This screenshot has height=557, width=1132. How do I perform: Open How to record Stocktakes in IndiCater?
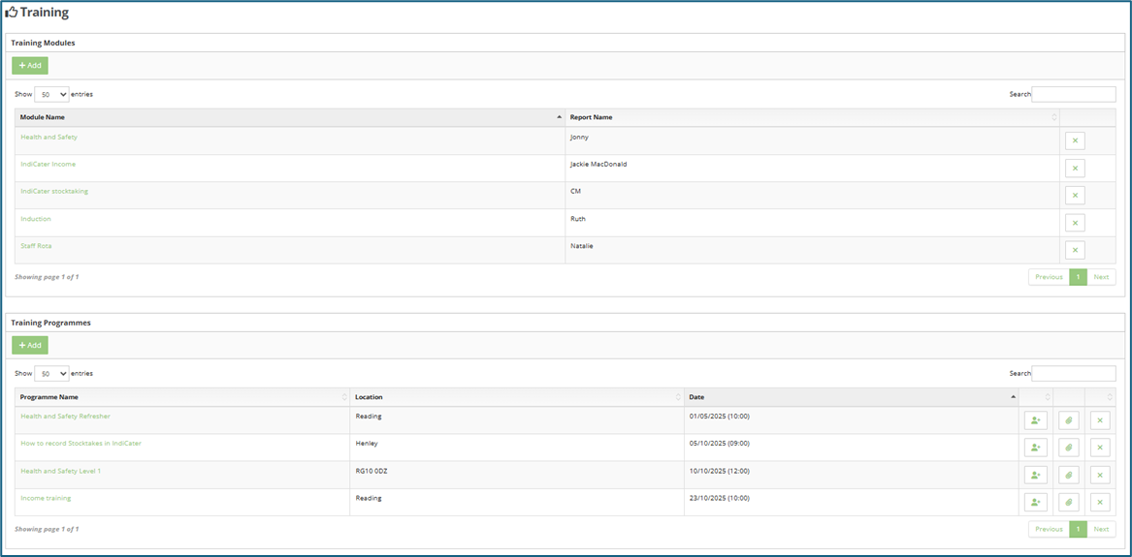tap(81, 444)
